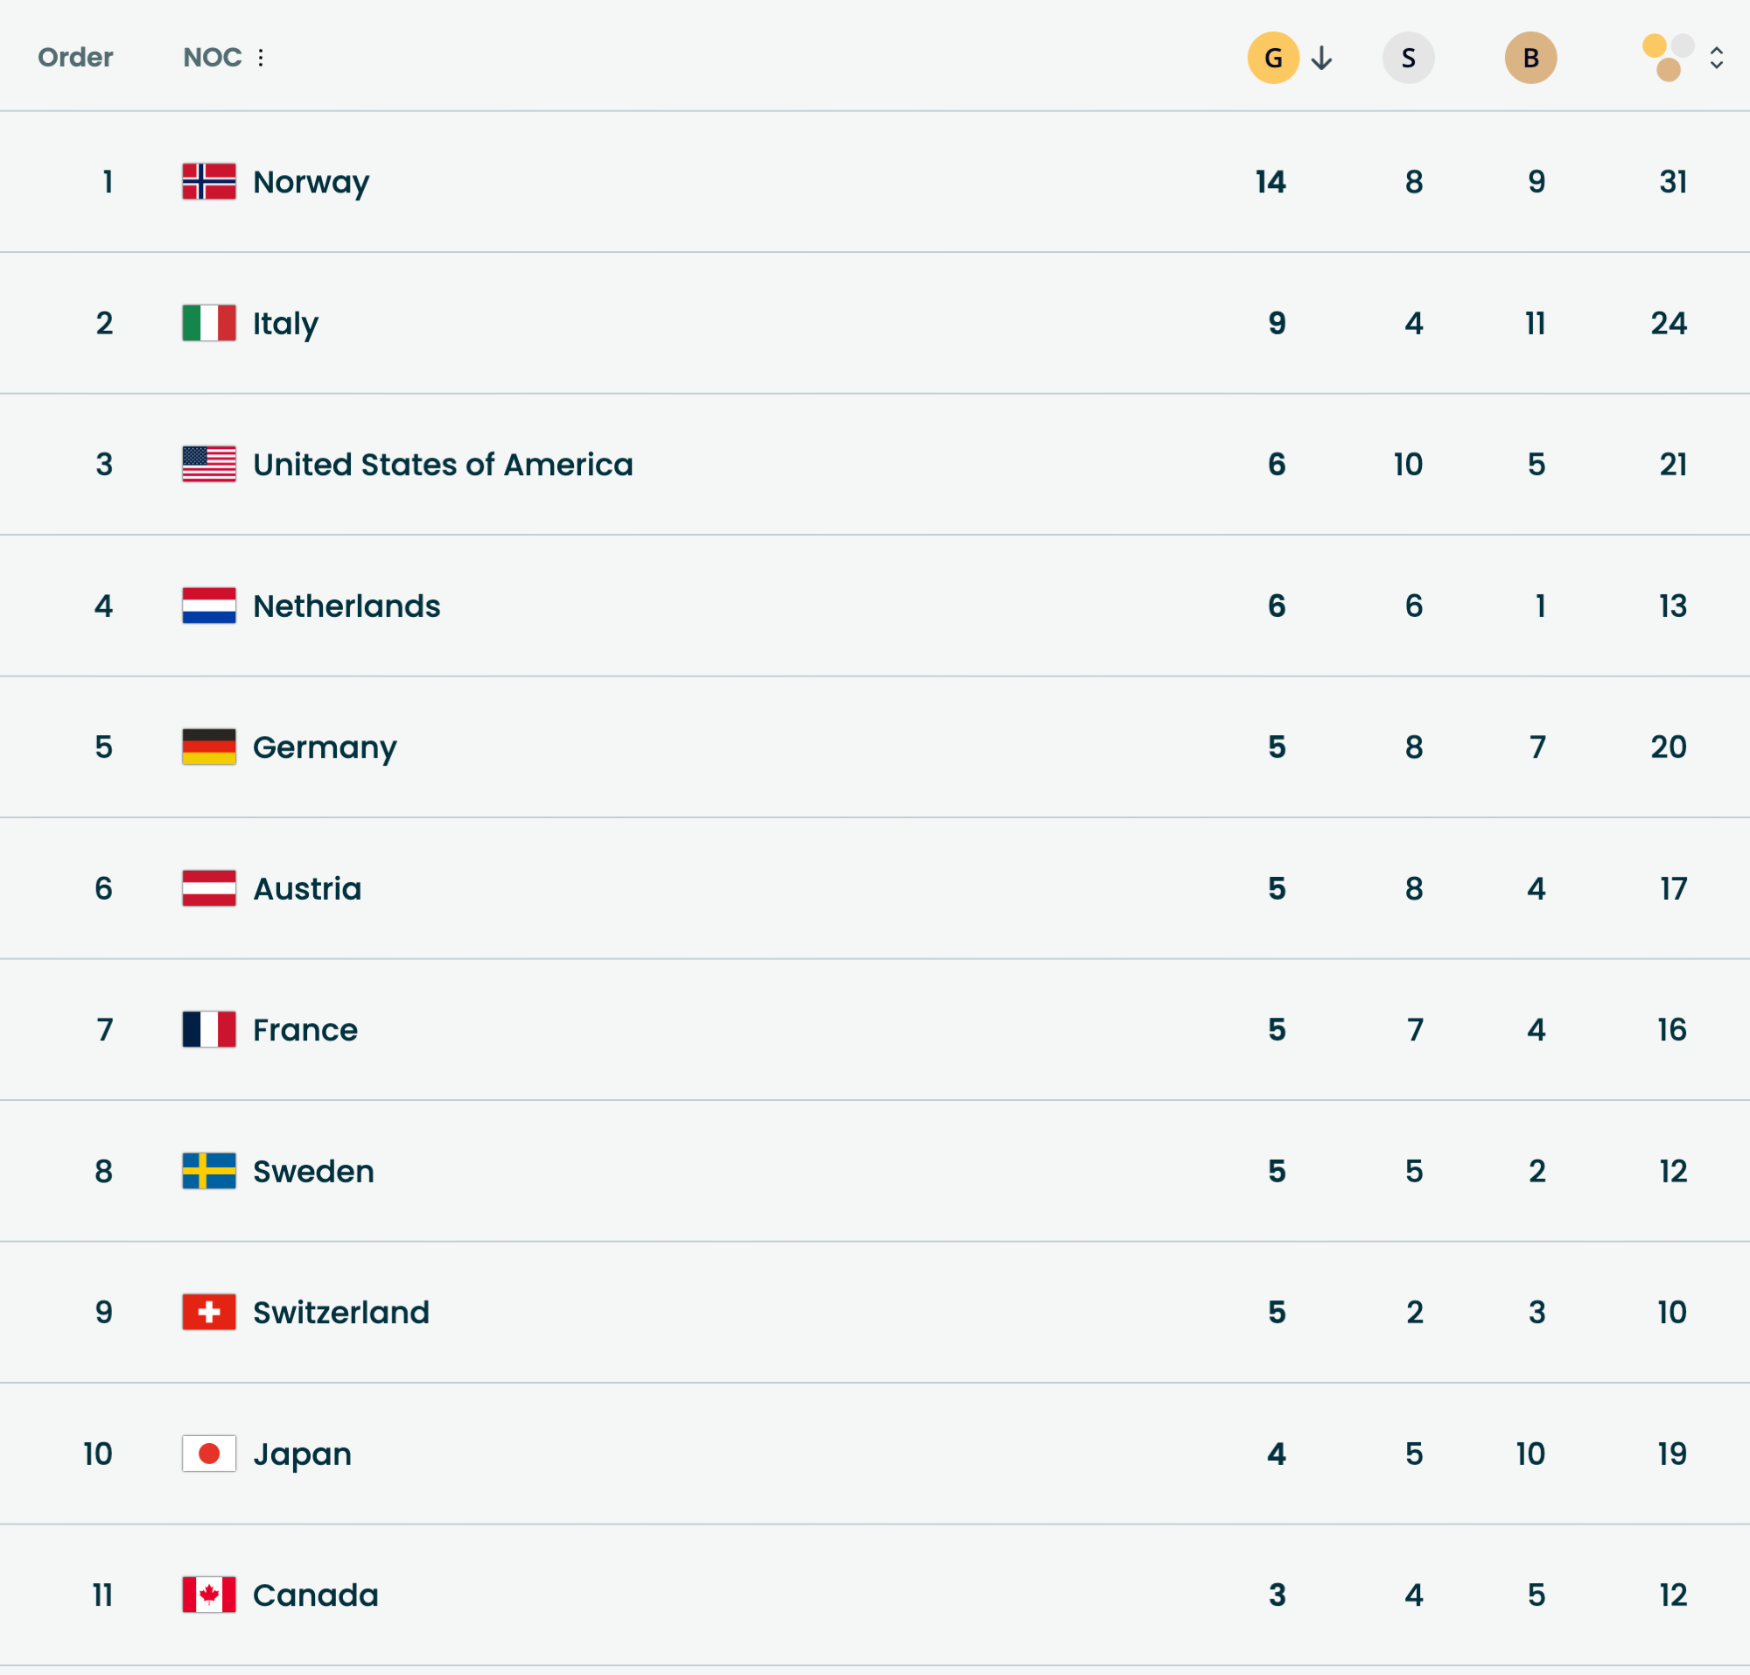Click the total medals cluster icon

point(1667,58)
